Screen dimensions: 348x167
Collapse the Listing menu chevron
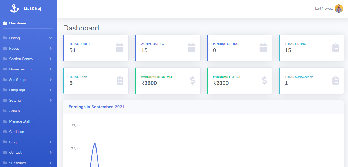point(51,38)
